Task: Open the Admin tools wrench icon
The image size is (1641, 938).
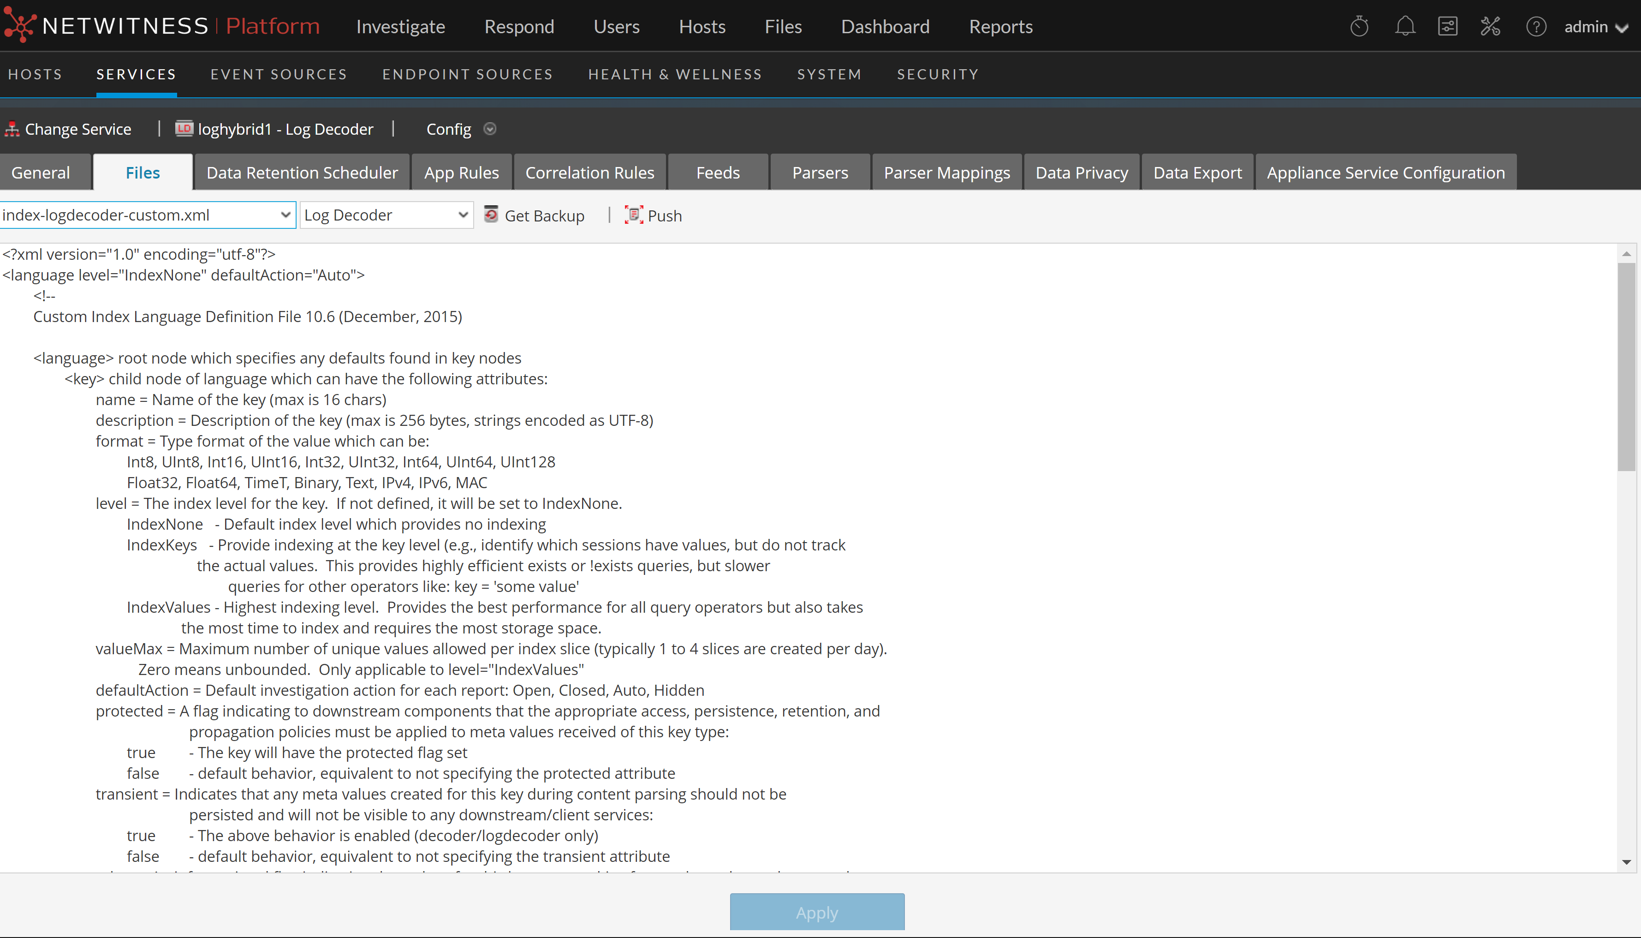Action: [1490, 26]
